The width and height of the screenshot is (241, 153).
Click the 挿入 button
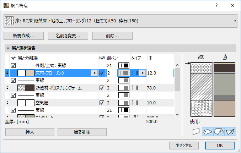[30, 132]
